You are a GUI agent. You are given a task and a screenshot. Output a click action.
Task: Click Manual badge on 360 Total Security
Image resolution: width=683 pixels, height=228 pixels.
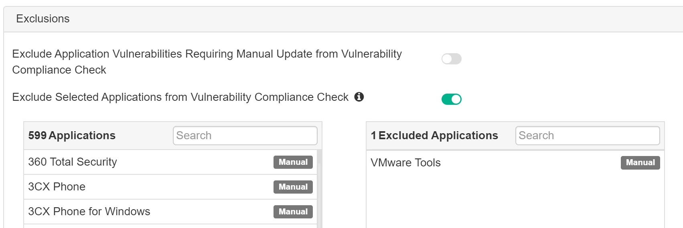(293, 162)
